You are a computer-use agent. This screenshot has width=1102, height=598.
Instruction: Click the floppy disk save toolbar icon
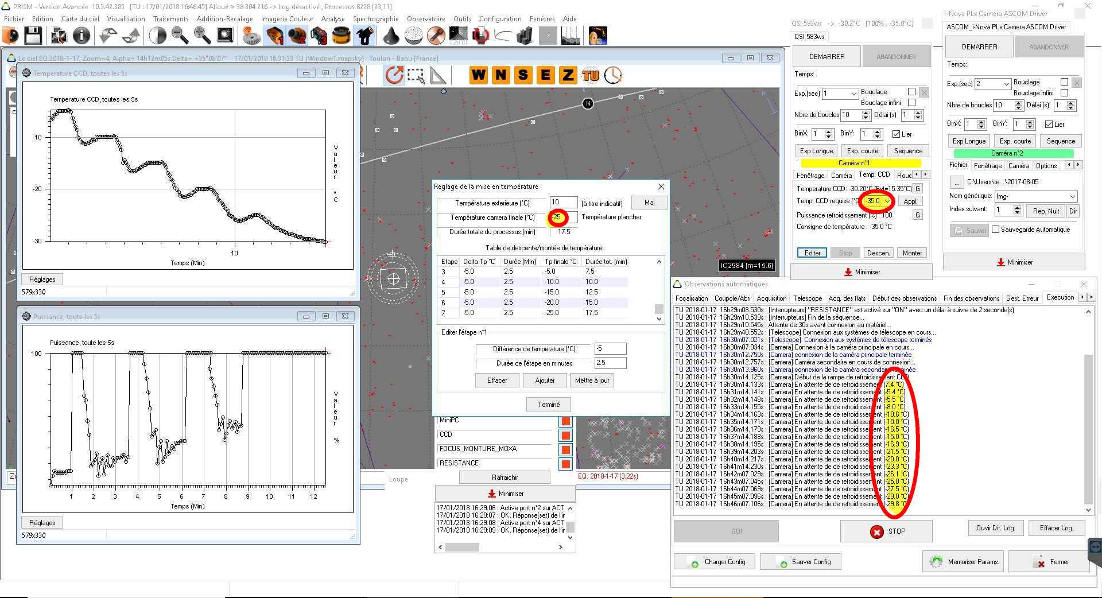[33, 36]
